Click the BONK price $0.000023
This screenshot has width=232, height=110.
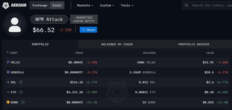coord(75,102)
